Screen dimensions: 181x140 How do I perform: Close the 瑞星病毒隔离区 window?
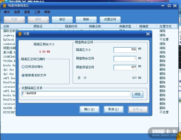point(175,6)
